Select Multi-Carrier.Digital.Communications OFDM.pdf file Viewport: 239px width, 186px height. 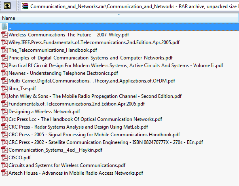pyautogui.click(x=92, y=81)
